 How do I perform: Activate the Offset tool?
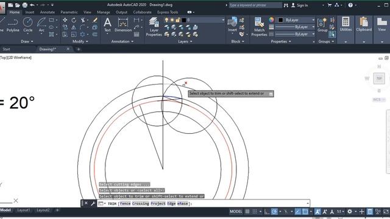pyautogui.click(x=95, y=34)
